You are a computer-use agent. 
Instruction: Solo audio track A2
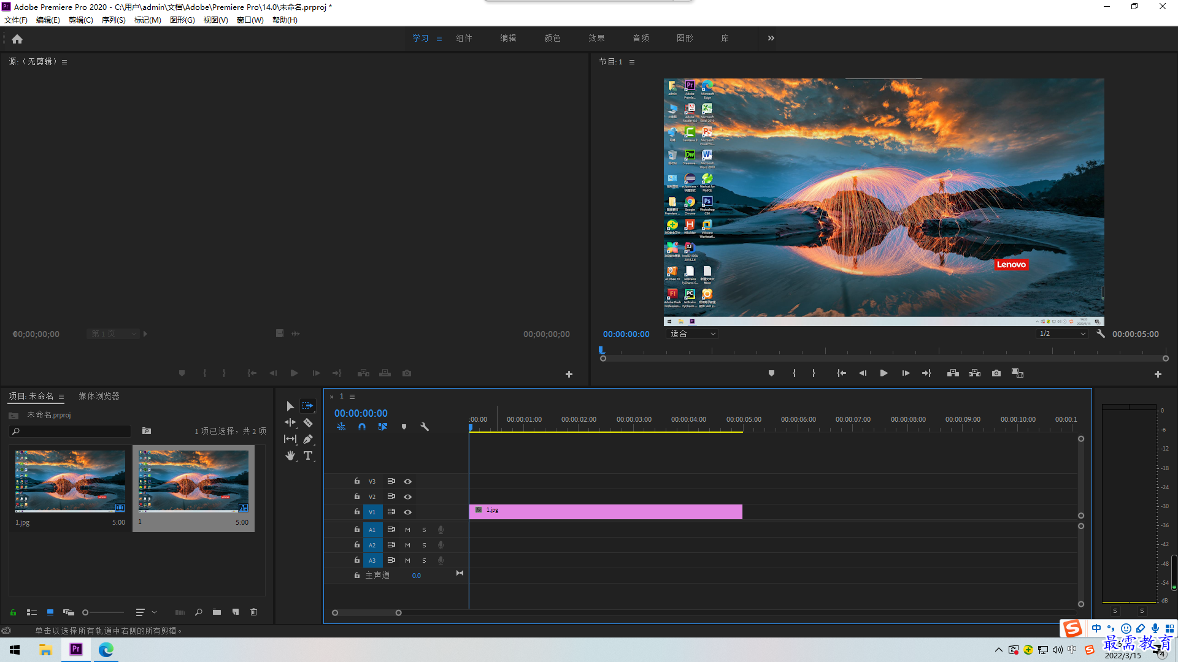pos(424,545)
